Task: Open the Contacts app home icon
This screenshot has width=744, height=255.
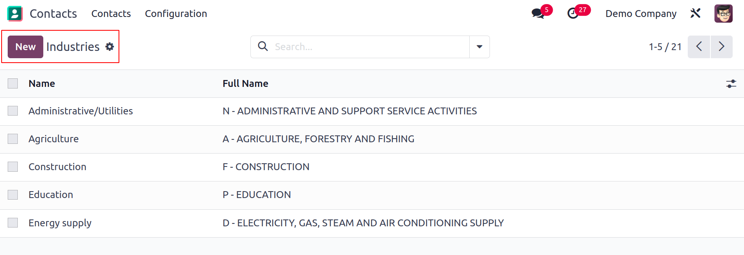Action: click(x=15, y=14)
